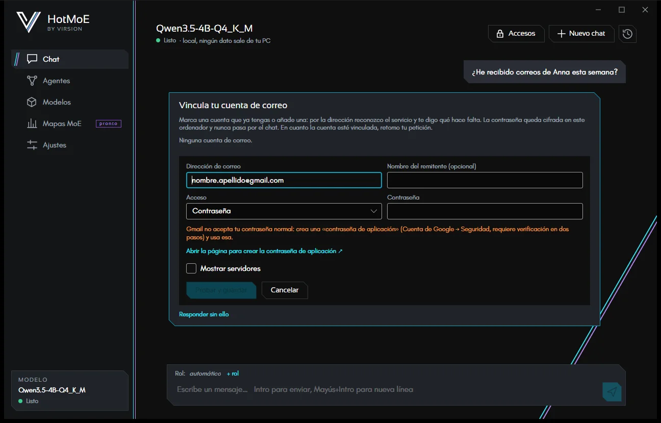
Task: Click the message about correos de Anna
Action: tap(545, 72)
